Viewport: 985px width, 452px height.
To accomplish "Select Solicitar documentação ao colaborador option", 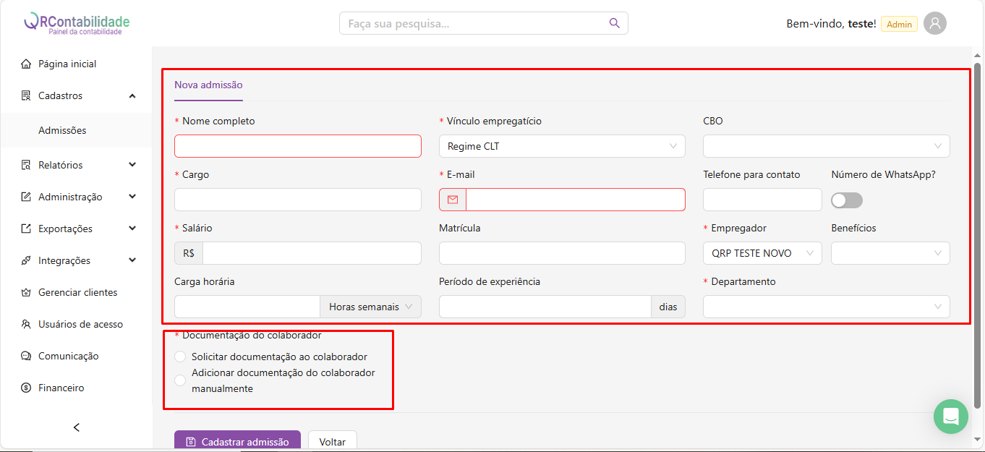I will click(180, 357).
